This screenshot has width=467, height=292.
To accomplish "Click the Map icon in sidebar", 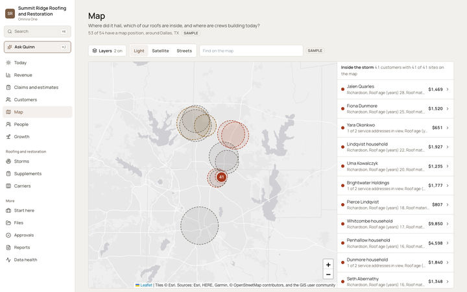I will (x=8, y=112).
